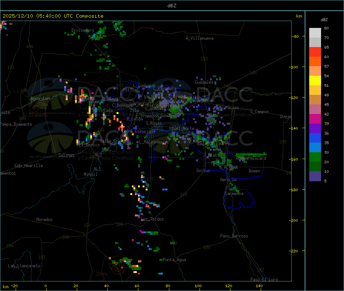The width and height of the screenshot is (344, 291).
Task: Select the Valle_Grande label
Action: (114, 141)
